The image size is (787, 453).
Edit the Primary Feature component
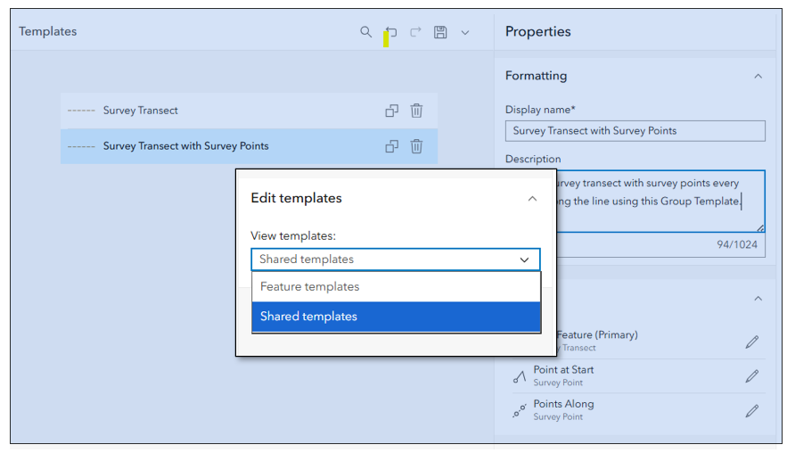pos(752,342)
